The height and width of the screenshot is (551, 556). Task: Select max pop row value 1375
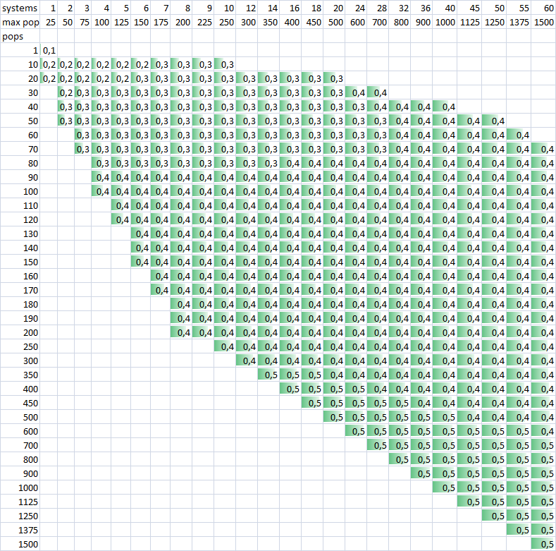click(x=519, y=22)
